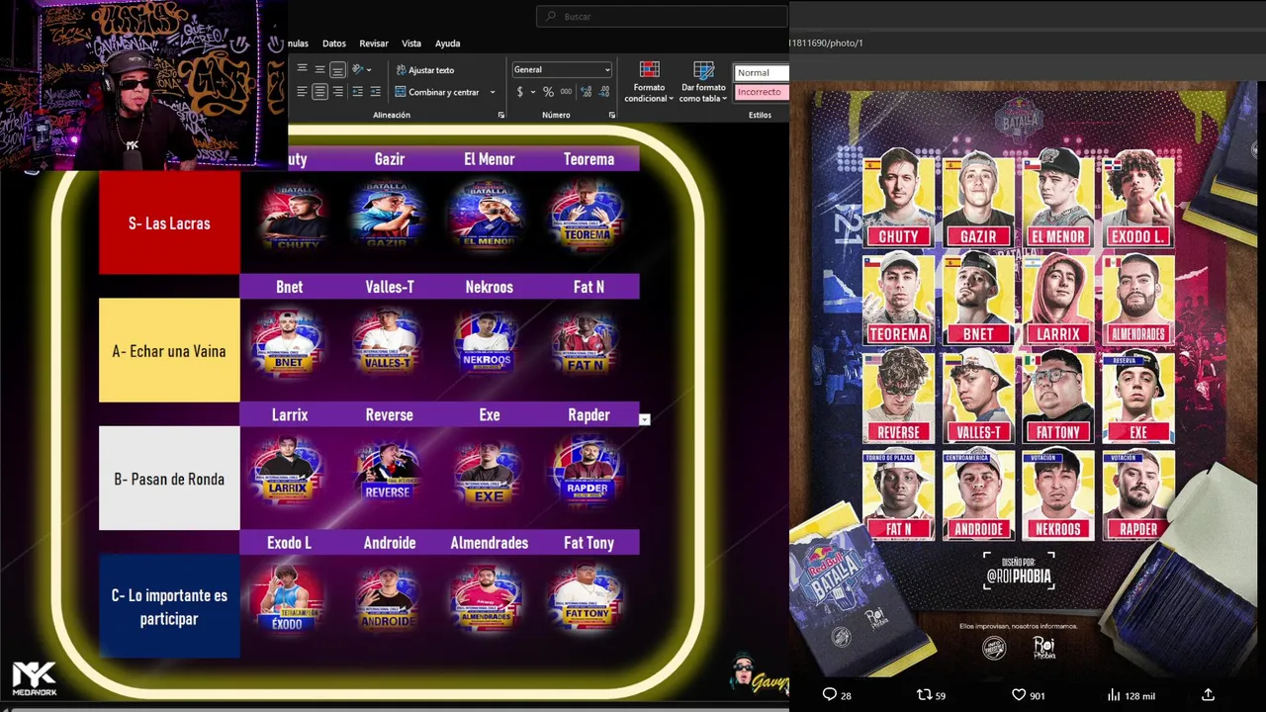Select the C- Lo importante es participar cell
Screen dimensions: 1266x712
coord(169,606)
